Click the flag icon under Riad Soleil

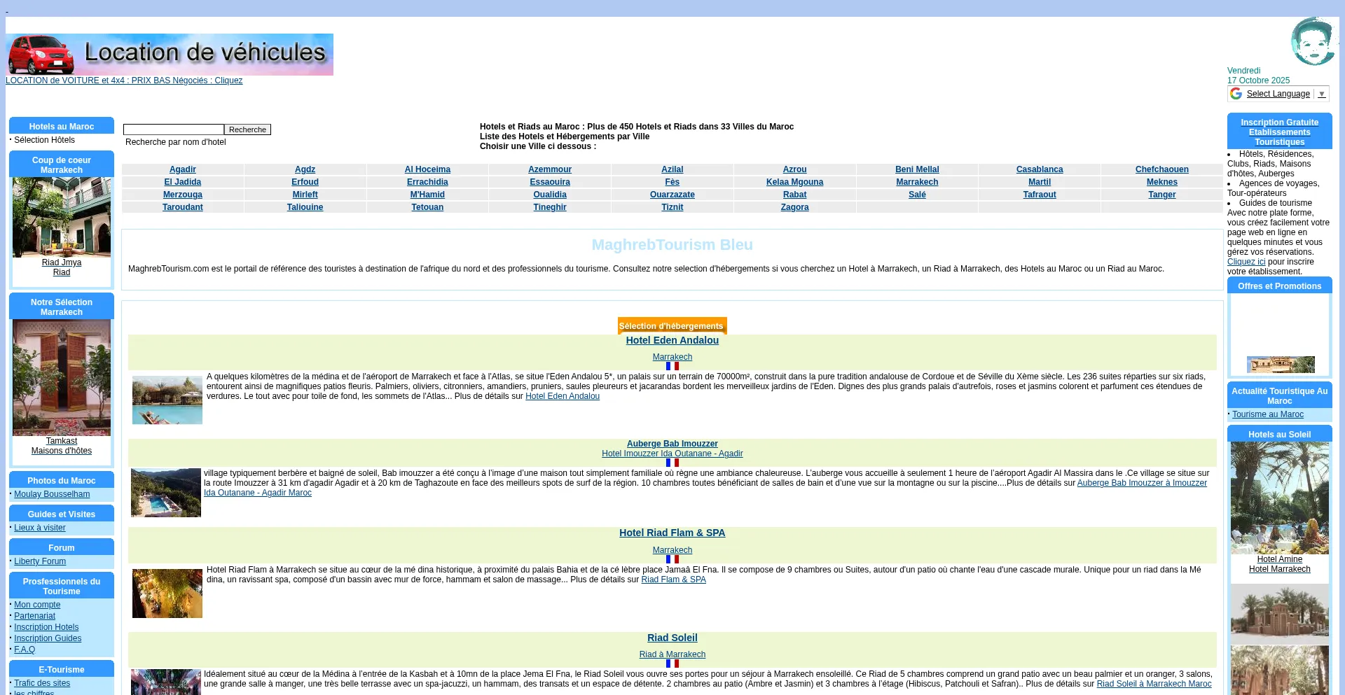click(672, 664)
